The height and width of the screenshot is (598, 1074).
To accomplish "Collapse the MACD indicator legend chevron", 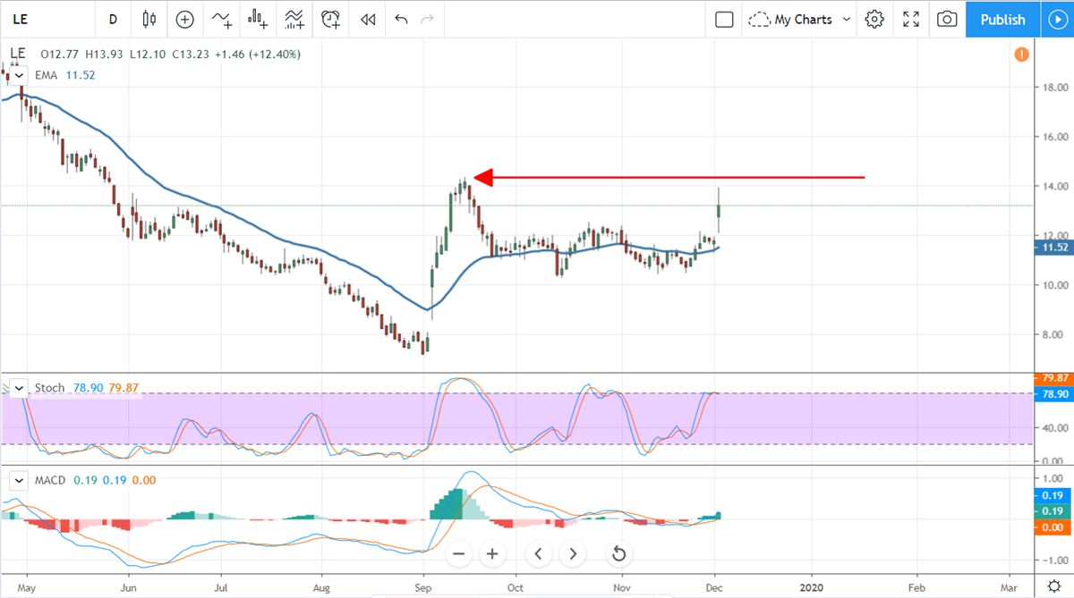I will pos(19,480).
